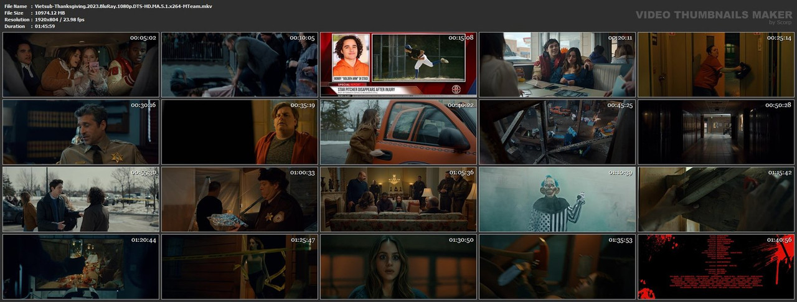Select the dinner table thumbnail at 01:20:44

coord(81,267)
